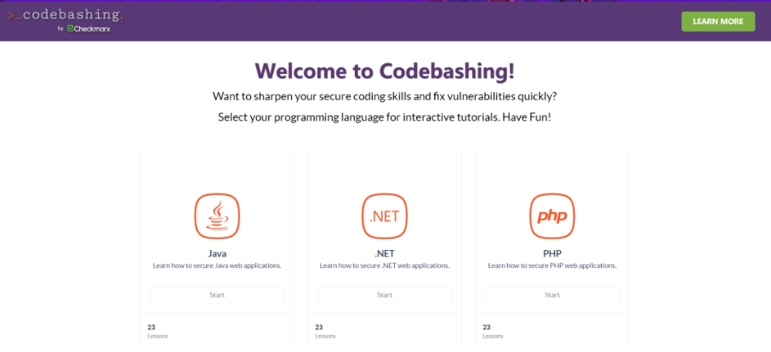Select the Java card title

pyautogui.click(x=217, y=254)
